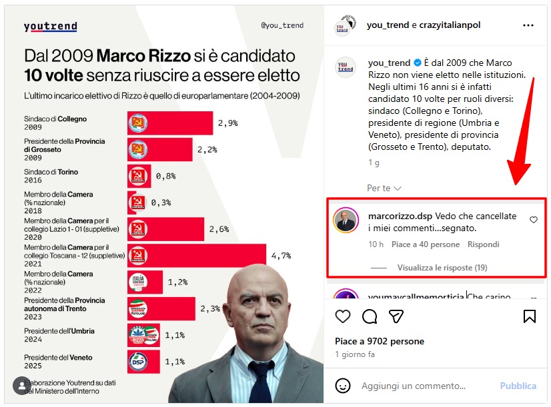View who liked: "Piace a 9702 persone"
This screenshot has height=407, width=551.
click(x=380, y=341)
